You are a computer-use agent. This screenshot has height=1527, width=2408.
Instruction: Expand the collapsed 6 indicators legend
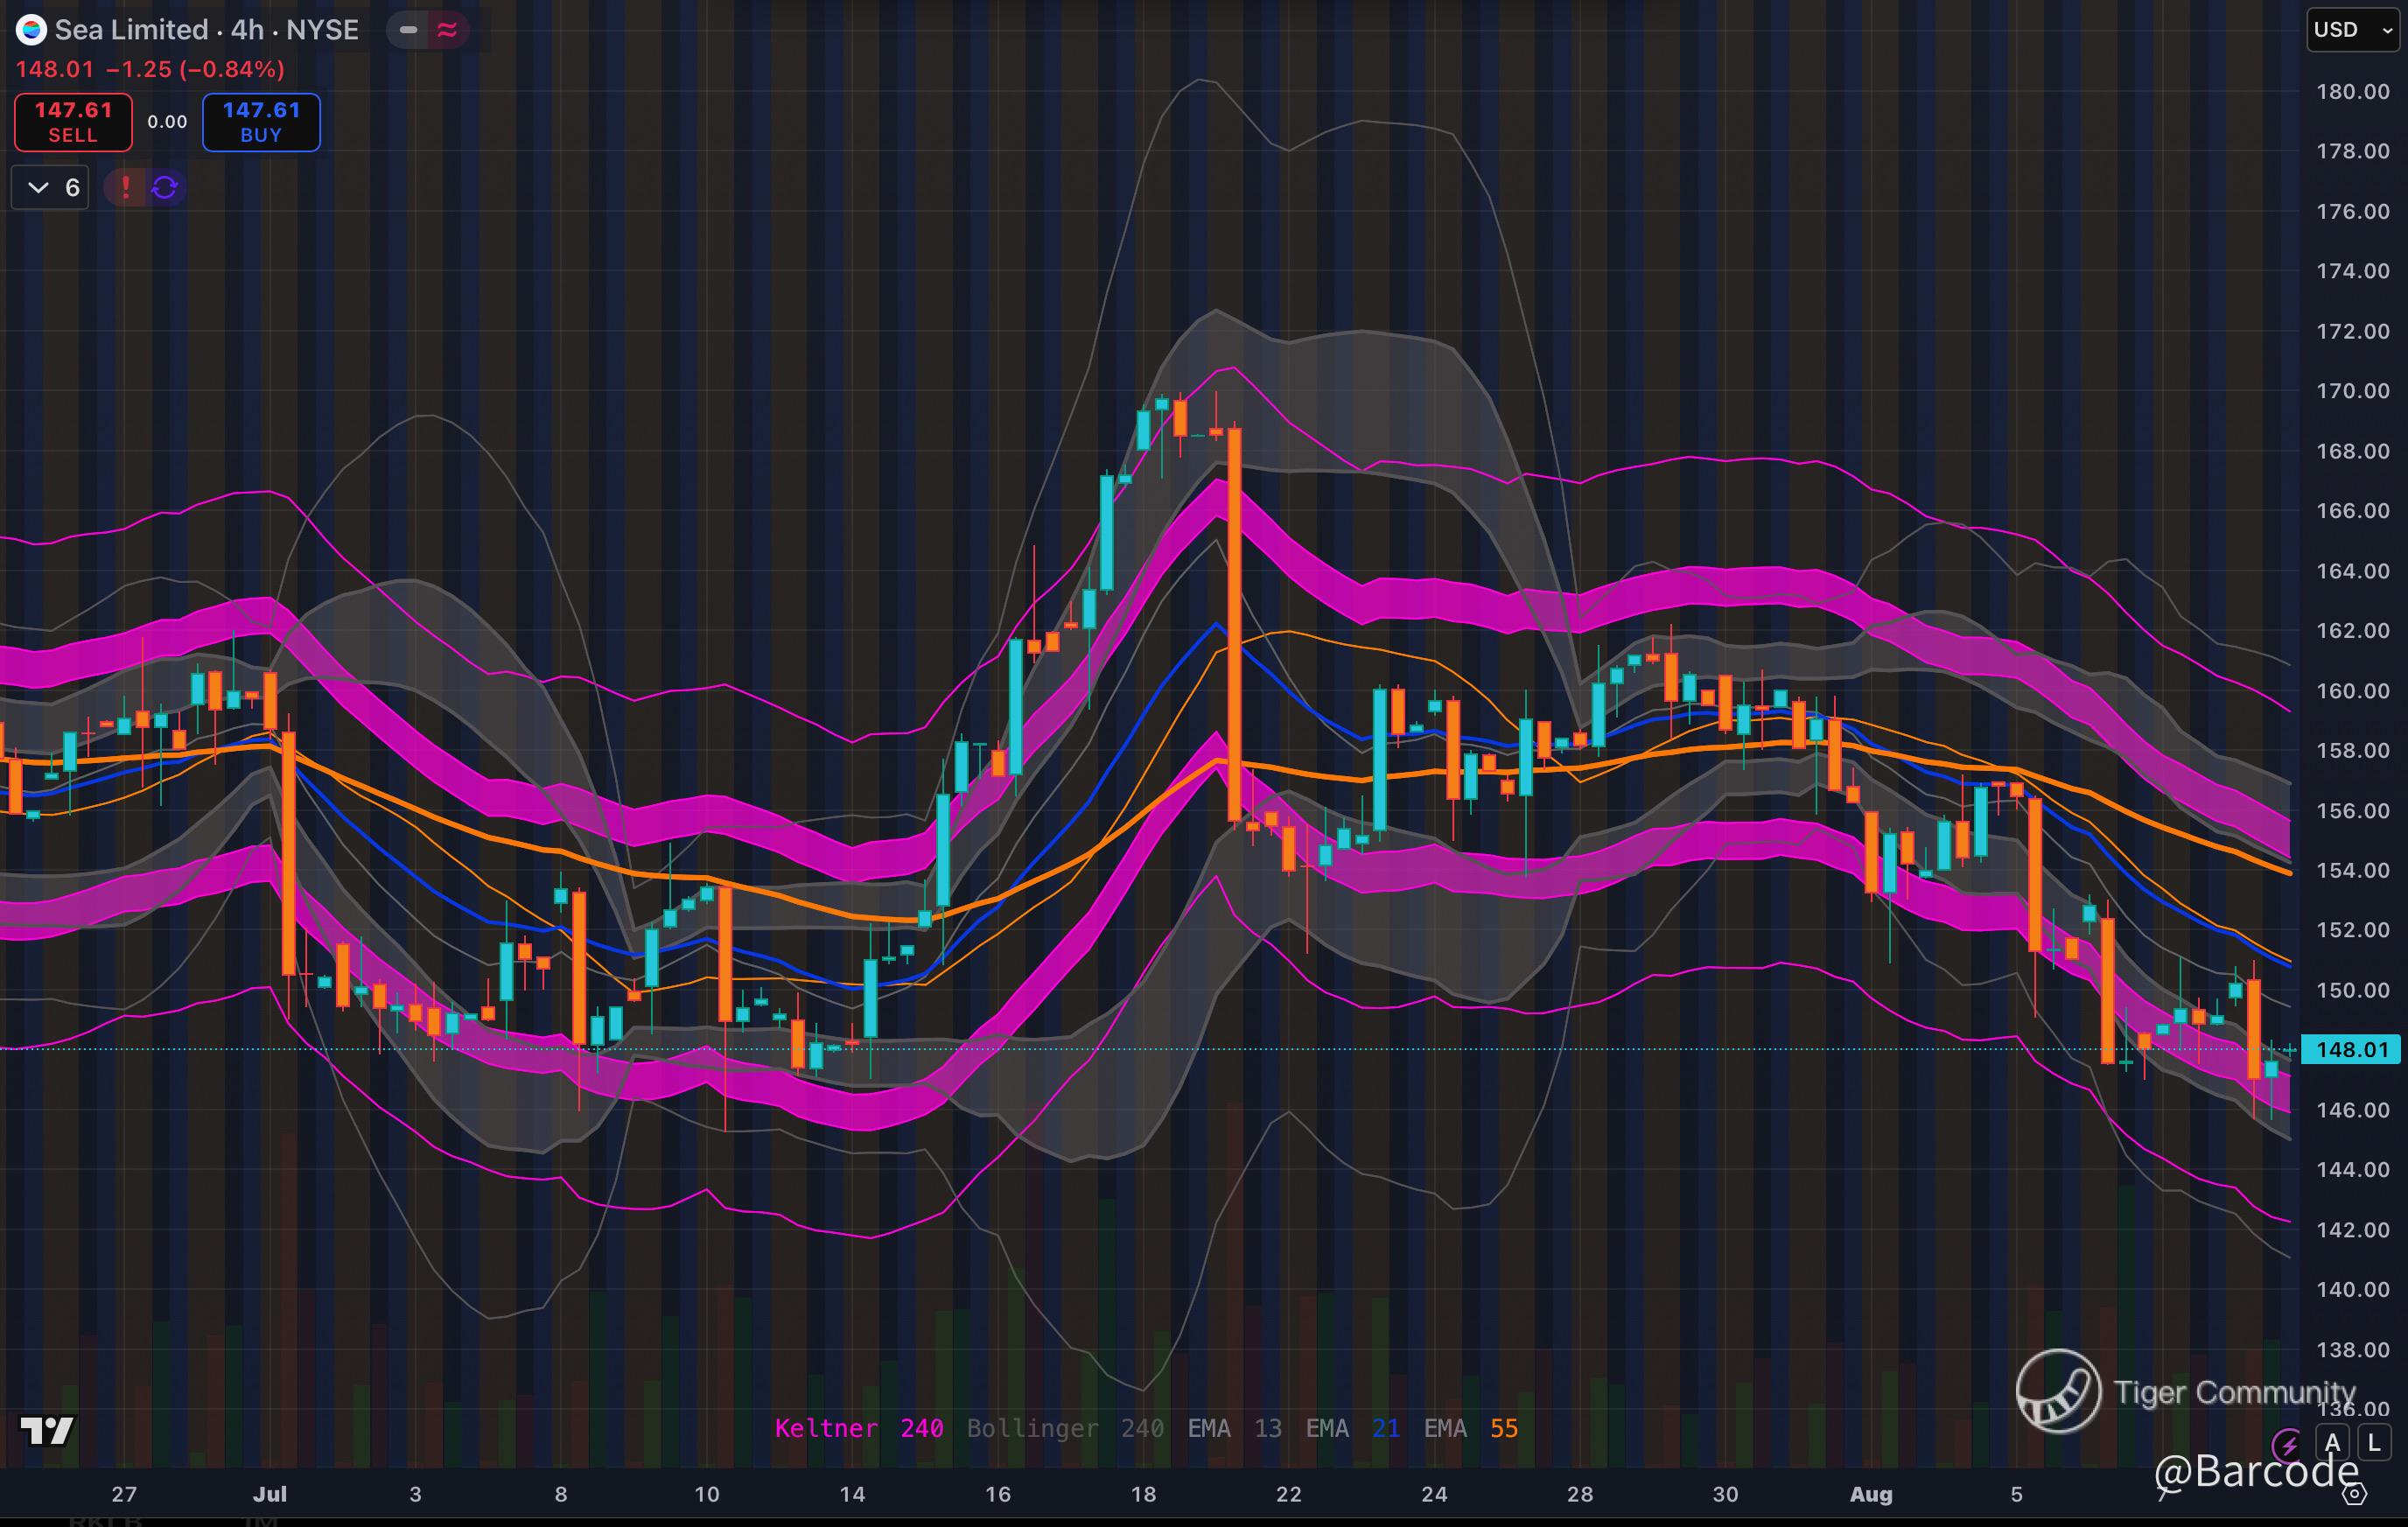point(50,187)
